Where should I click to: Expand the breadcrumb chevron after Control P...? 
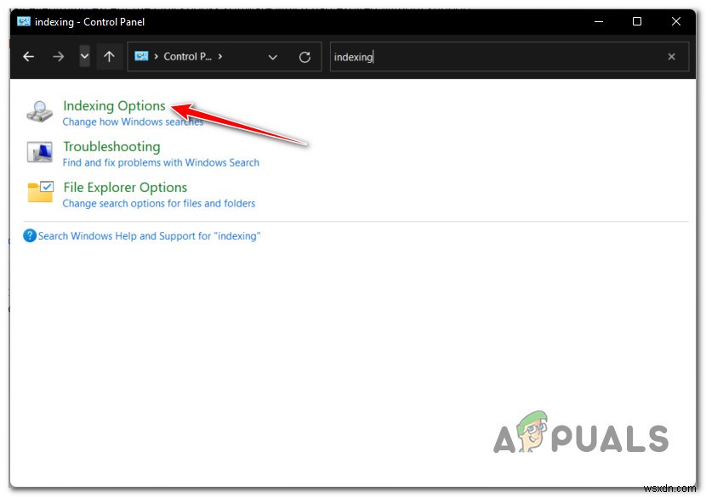click(x=220, y=57)
